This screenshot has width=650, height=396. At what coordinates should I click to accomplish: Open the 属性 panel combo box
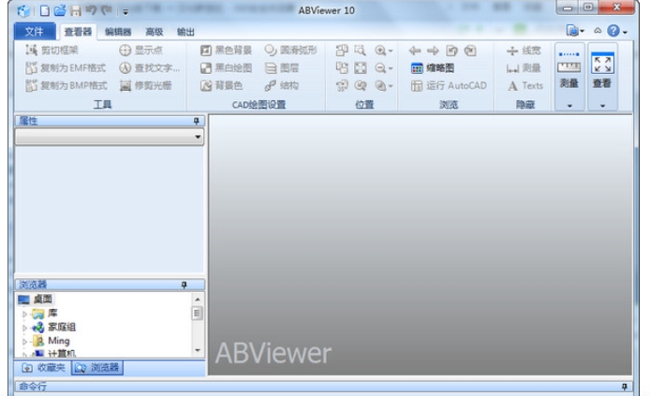coord(110,137)
